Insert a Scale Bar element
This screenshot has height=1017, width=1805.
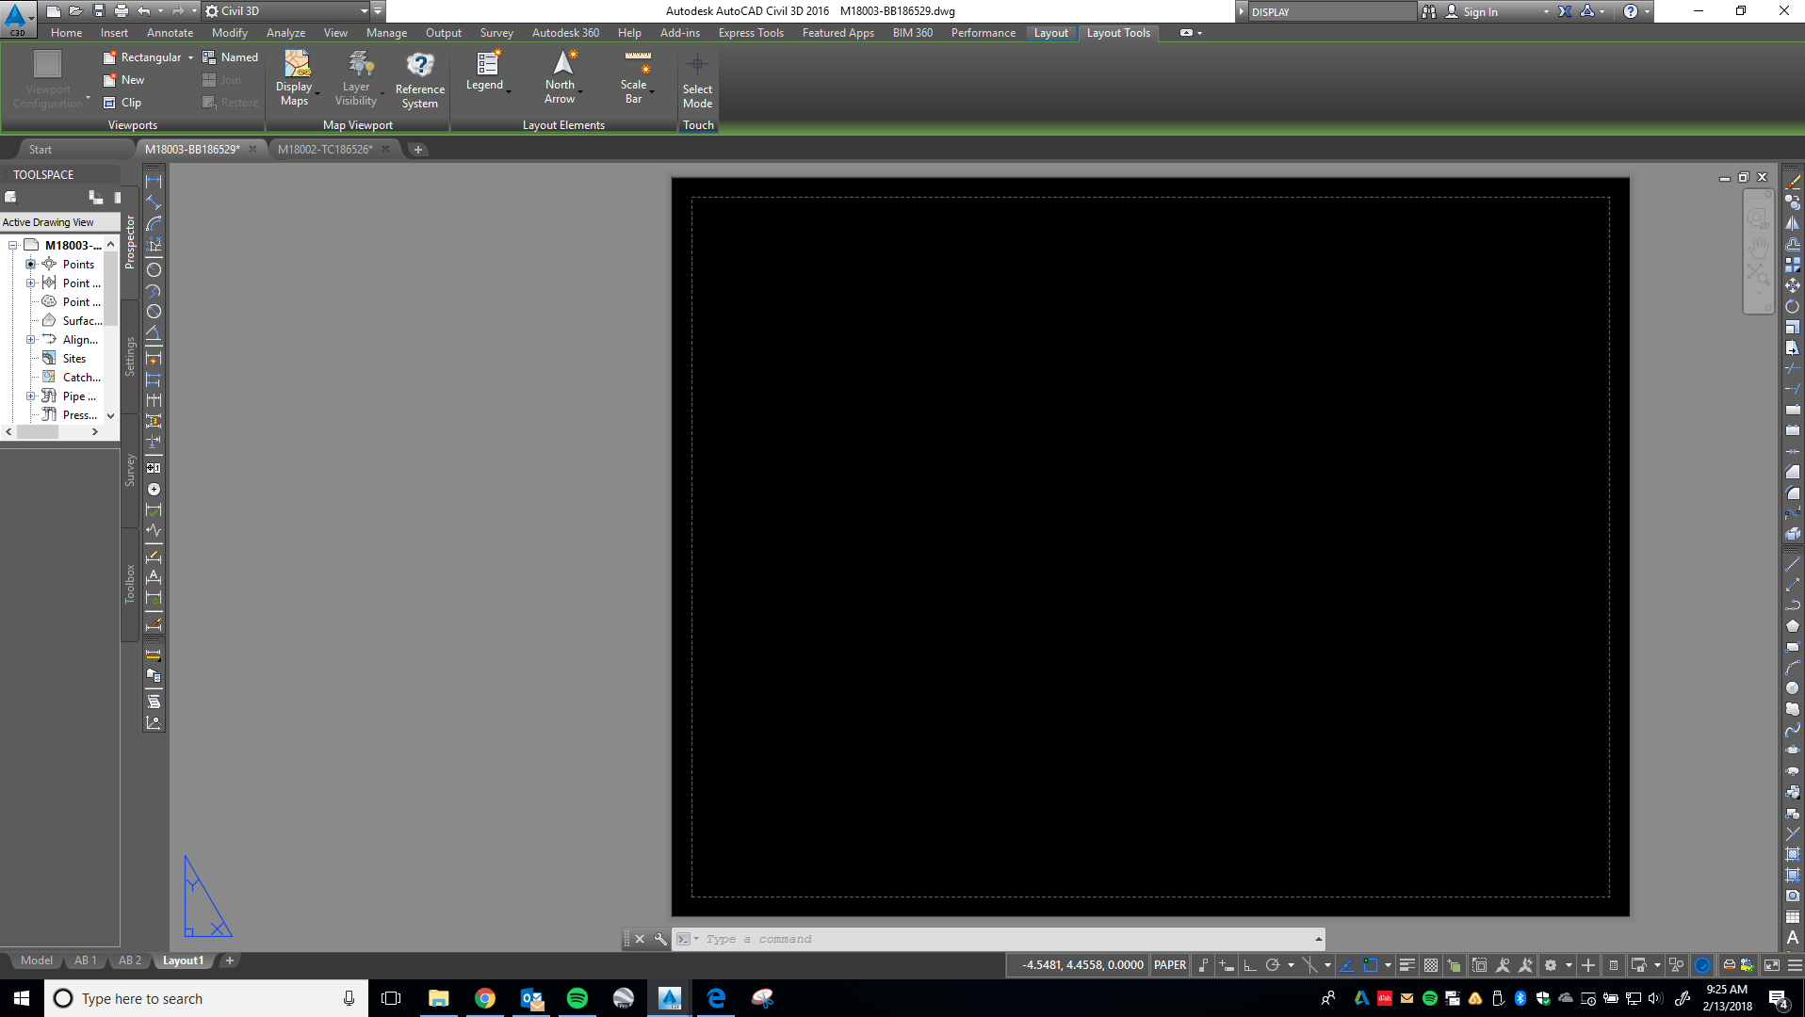636,77
